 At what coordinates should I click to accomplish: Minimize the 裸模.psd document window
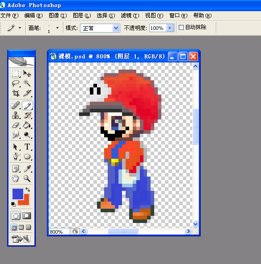tap(173, 56)
